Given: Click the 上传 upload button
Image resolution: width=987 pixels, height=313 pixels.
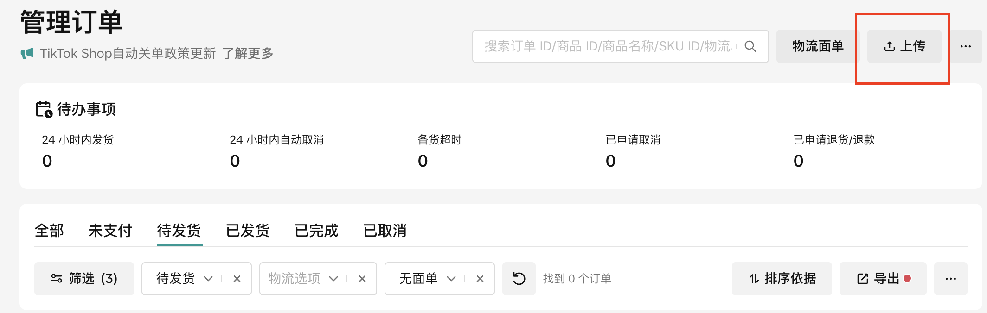Looking at the screenshot, I should click(904, 46).
